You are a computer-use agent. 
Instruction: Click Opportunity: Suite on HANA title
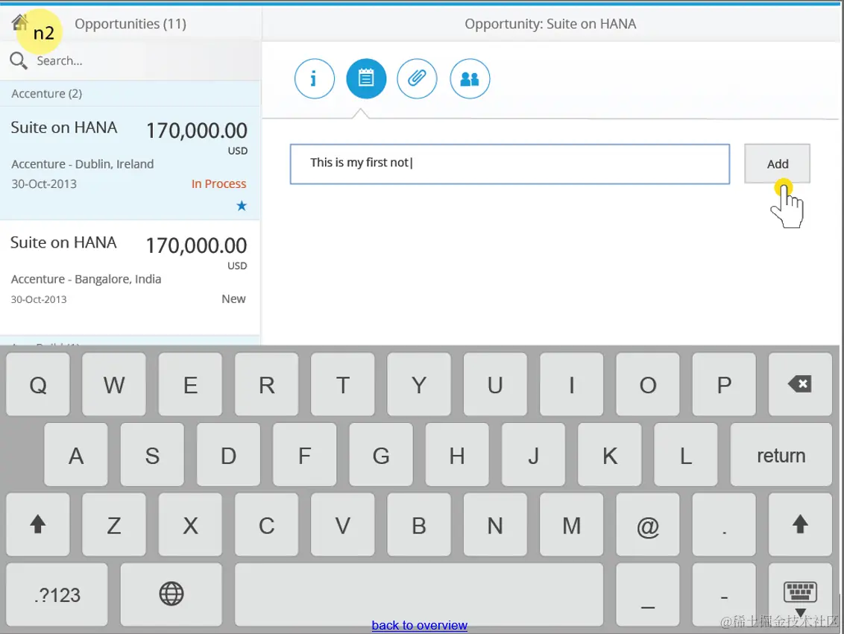550,24
